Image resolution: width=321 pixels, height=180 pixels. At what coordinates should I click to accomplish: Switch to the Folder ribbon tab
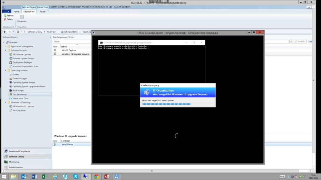coord(43,12)
